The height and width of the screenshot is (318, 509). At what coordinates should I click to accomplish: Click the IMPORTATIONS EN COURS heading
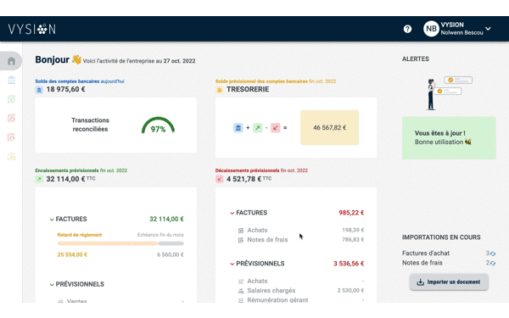coord(441,237)
